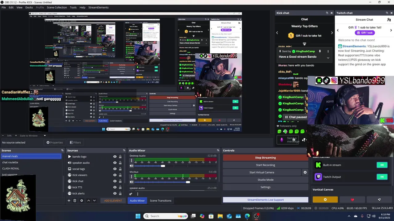Mute Mic/Aux with speaker icon
The image size is (394, 221).
pyautogui.click(x=132, y=182)
